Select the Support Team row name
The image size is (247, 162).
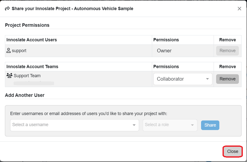pos(27,76)
